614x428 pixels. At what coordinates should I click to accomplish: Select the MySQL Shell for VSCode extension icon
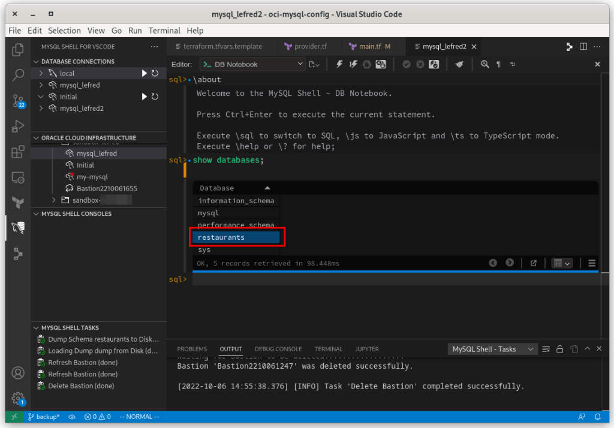pyautogui.click(x=16, y=228)
